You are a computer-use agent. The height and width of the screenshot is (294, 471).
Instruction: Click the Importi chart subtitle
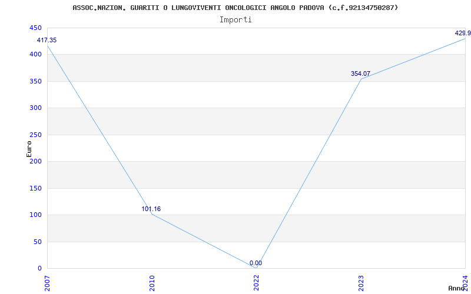coord(235,20)
